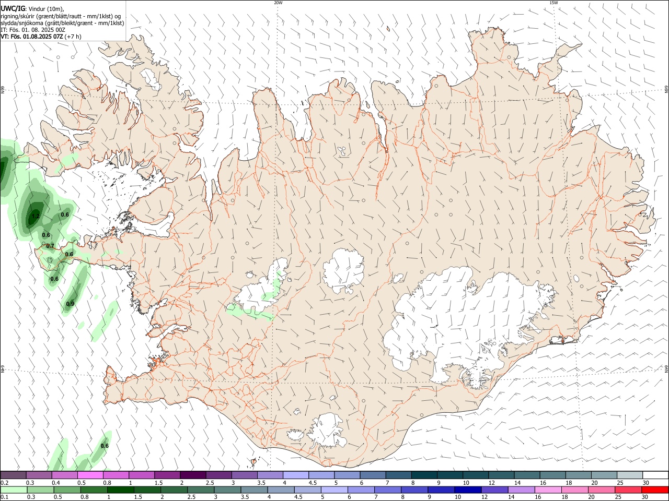
Task: Click the violet 12 swatch in lower legend row
Action: point(494,490)
